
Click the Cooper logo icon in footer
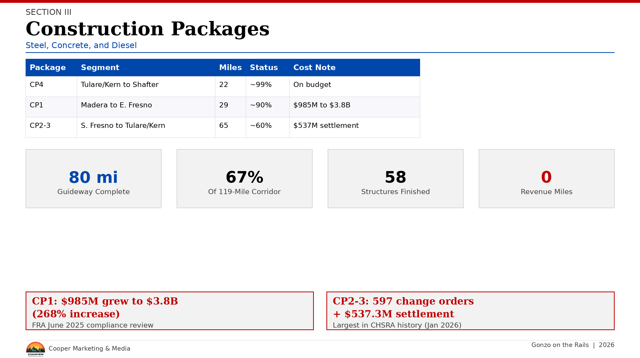tap(36, 349)
